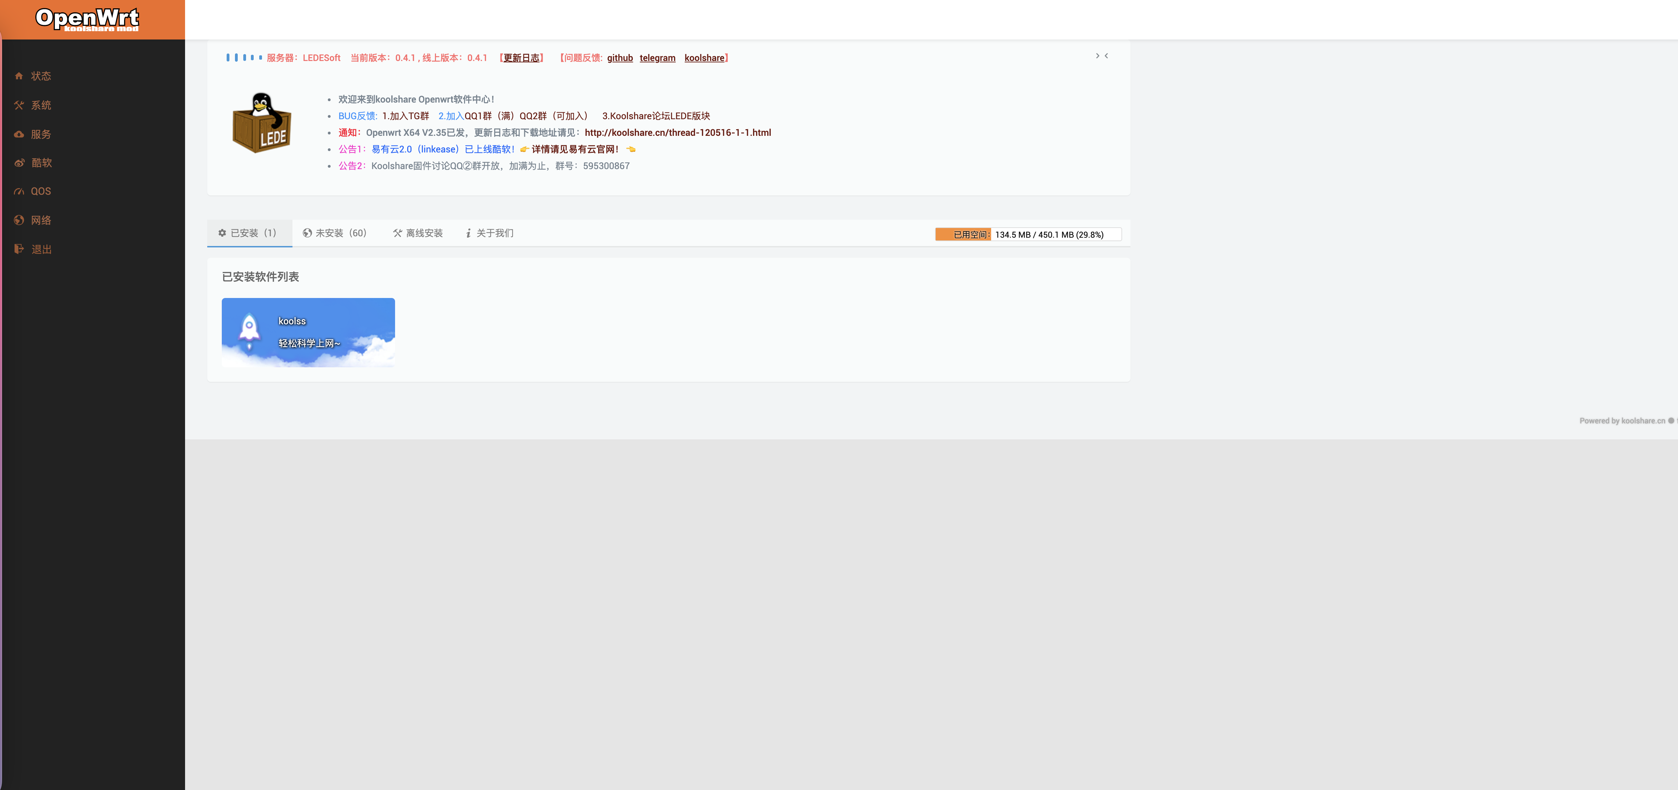Viewport: 1678px width, 790px height.
Task: Open the 系统 menu
Action: [x=41, y=105]
